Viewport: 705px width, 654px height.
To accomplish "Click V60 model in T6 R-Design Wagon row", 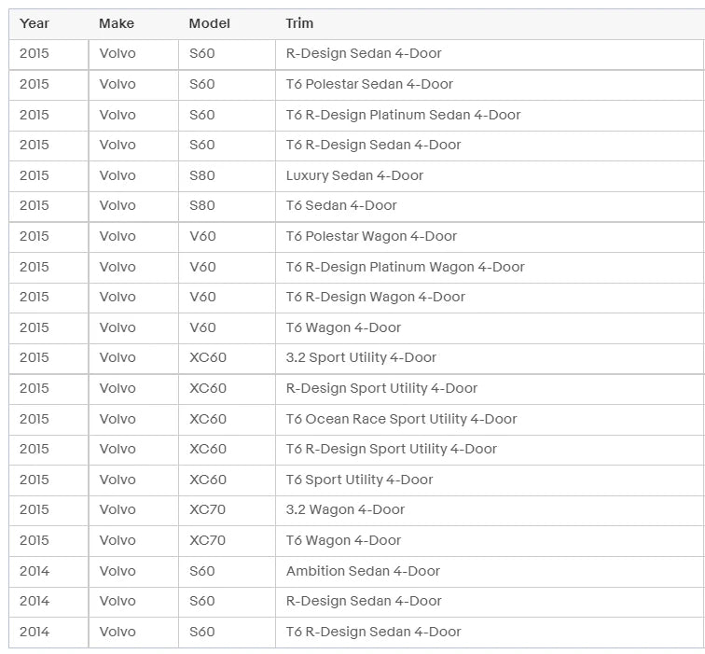I will click(202, 297).
